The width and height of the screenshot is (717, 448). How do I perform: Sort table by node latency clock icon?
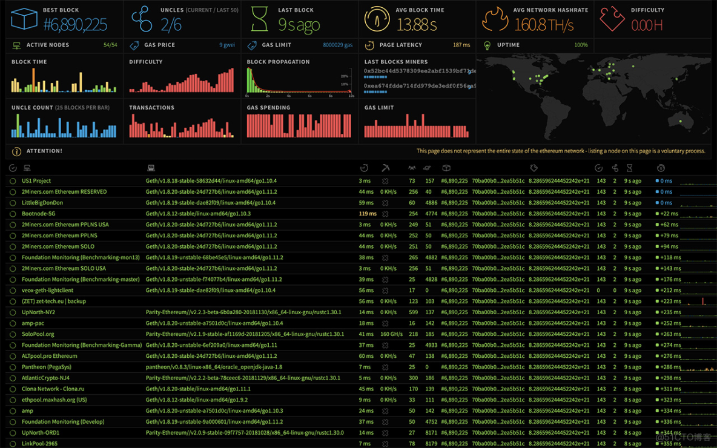364,168
